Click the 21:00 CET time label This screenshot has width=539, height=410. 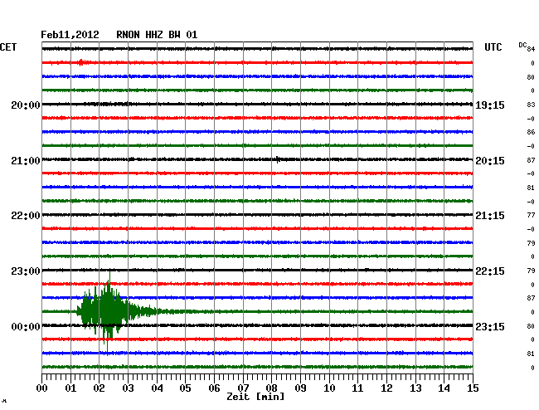coord(26,161)
